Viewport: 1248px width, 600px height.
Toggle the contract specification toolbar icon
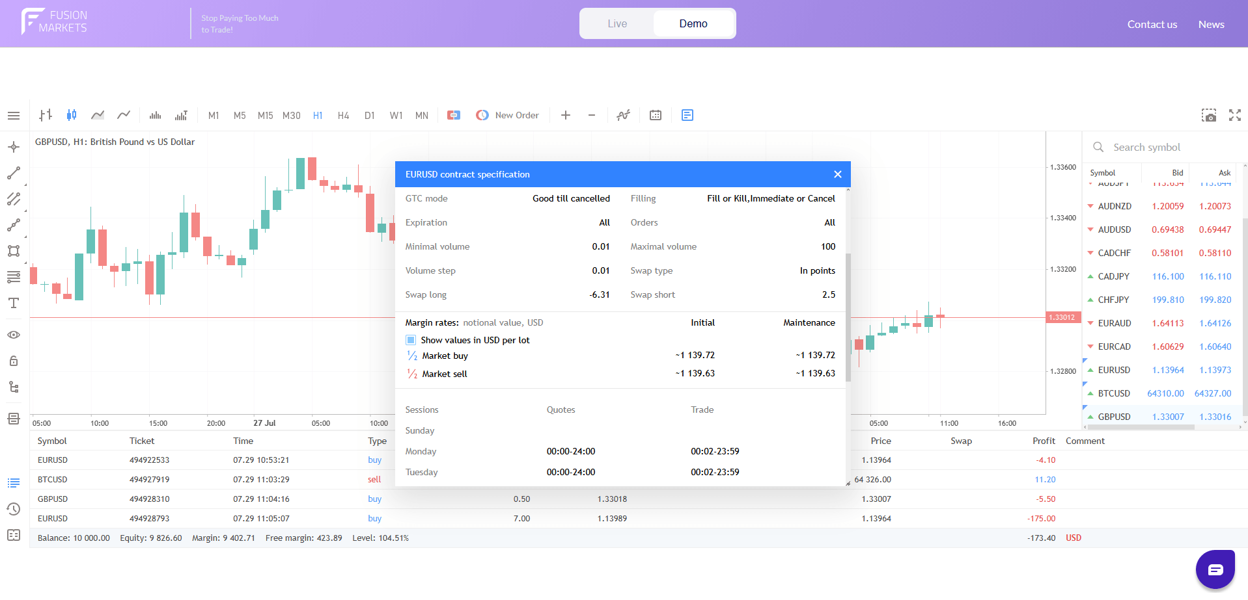[687, 115]
